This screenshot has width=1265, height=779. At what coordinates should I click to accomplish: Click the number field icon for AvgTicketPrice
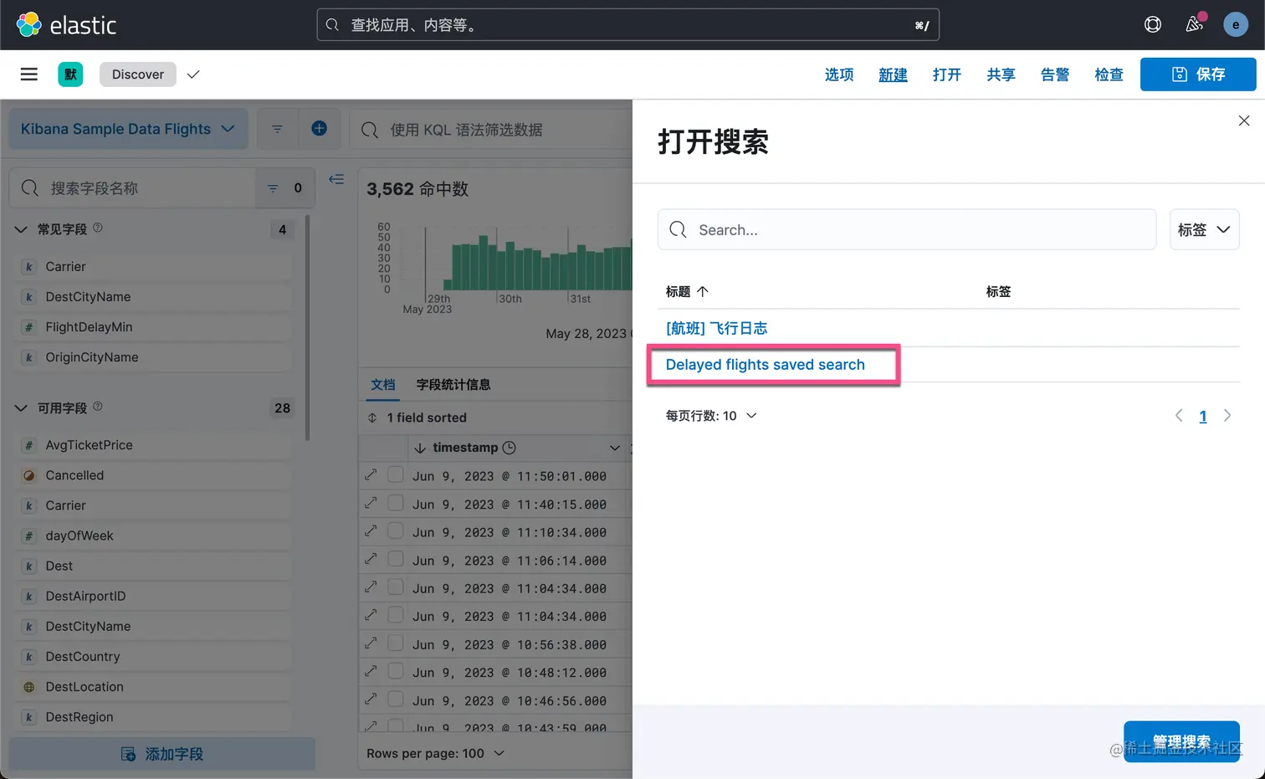tap(29, 445)
